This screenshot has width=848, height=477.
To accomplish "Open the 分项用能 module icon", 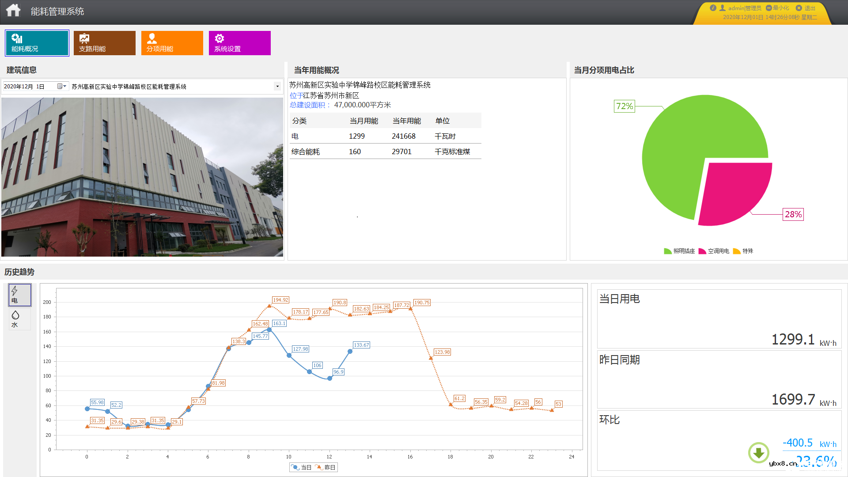I will 152,39.
